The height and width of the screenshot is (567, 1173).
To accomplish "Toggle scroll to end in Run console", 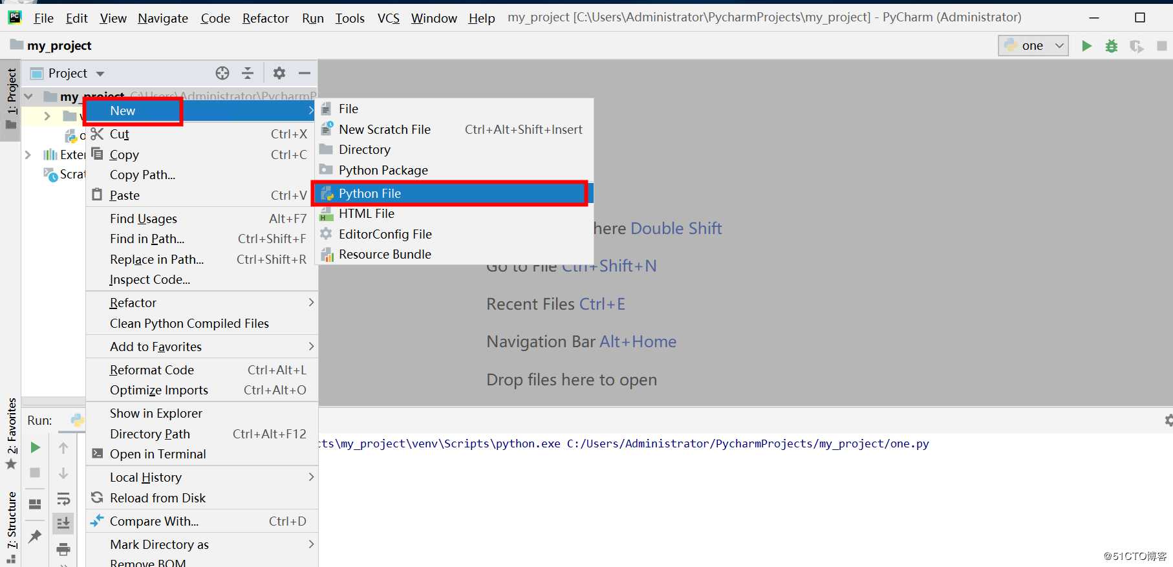I will coord(63,523).
